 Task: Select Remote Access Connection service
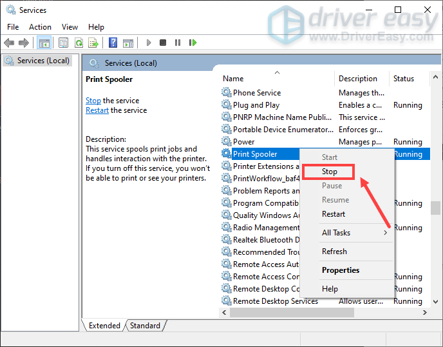coord(260,276)
